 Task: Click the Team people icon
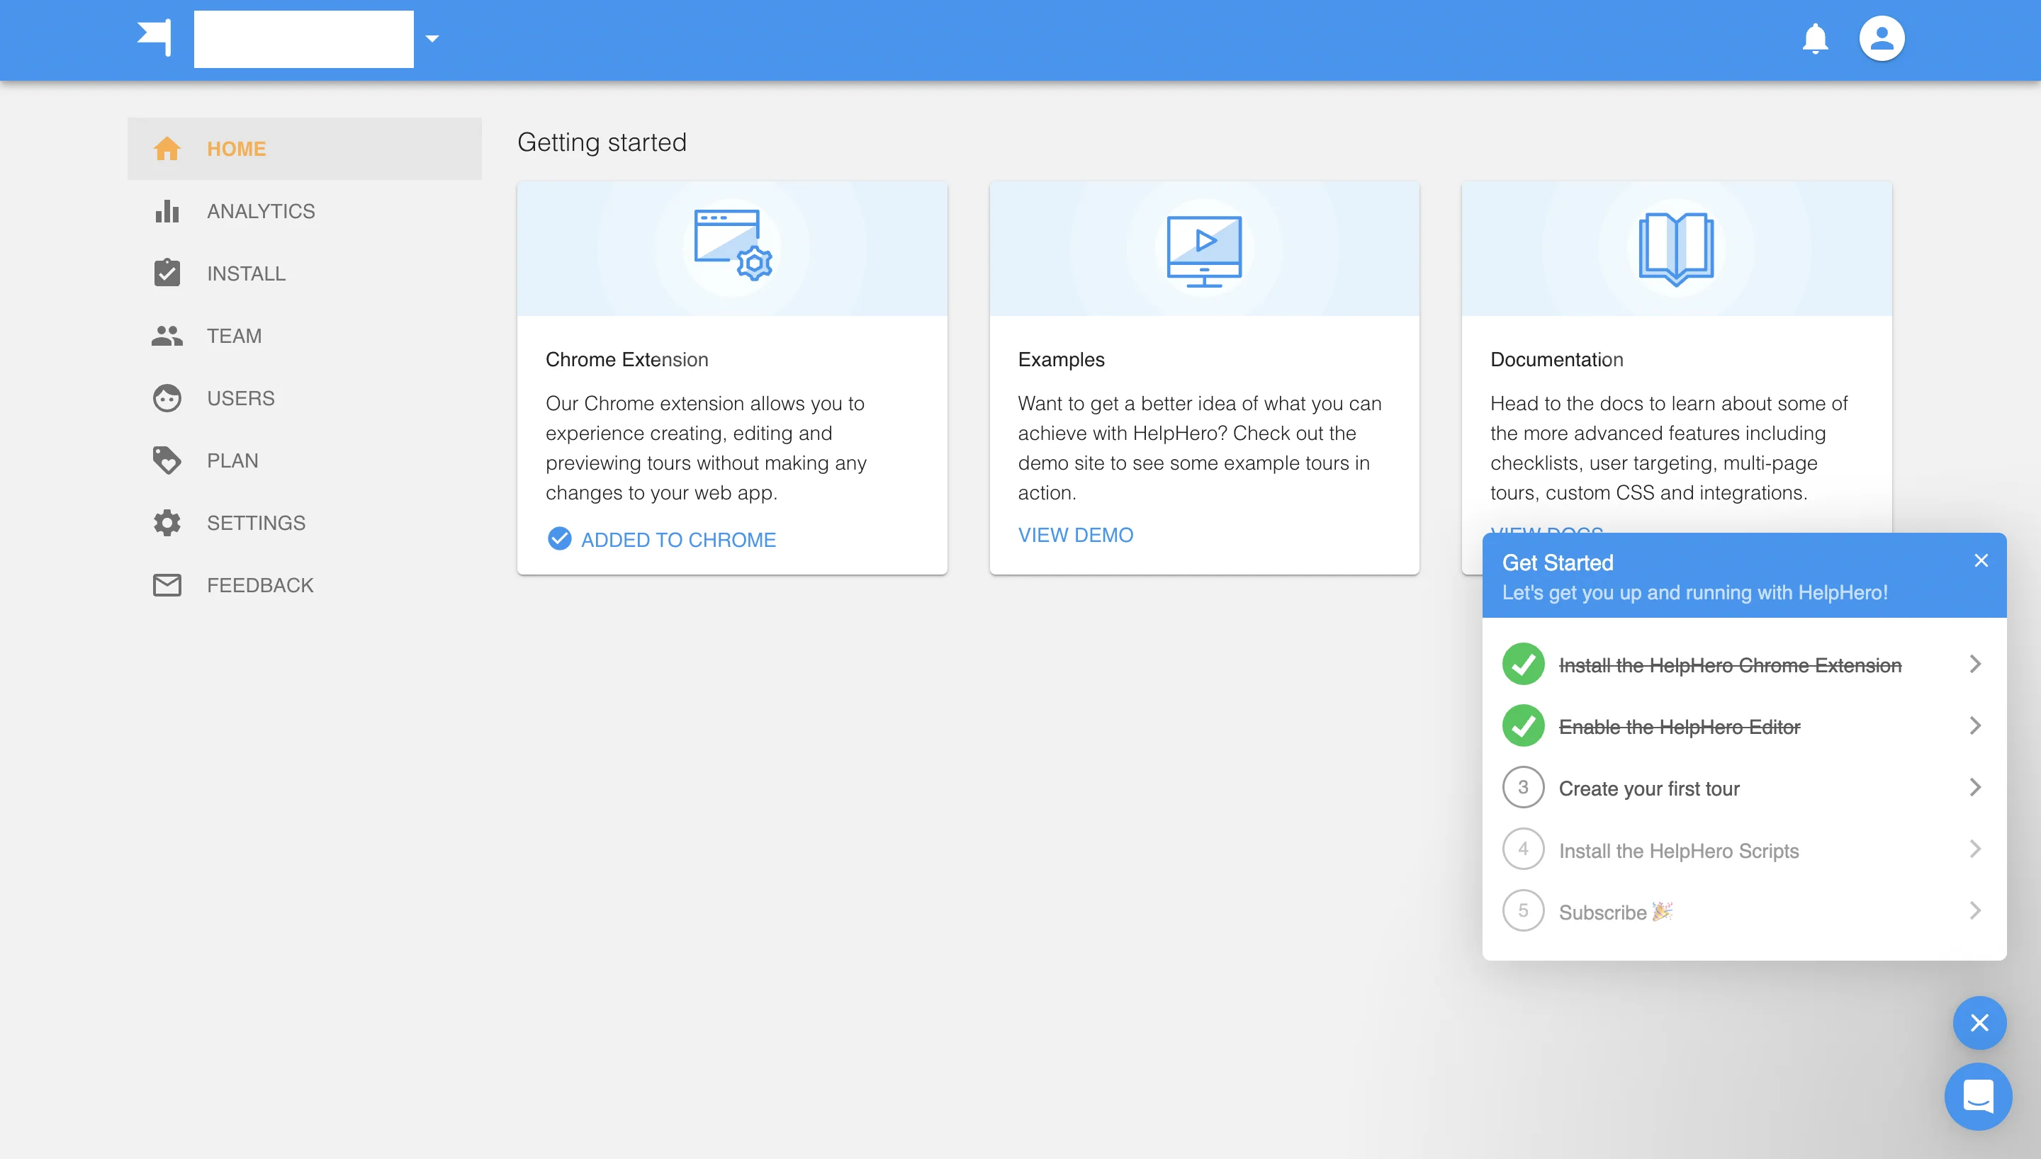point(167,336)
